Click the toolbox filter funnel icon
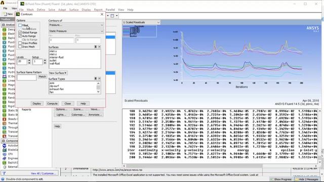 (4, 173)
